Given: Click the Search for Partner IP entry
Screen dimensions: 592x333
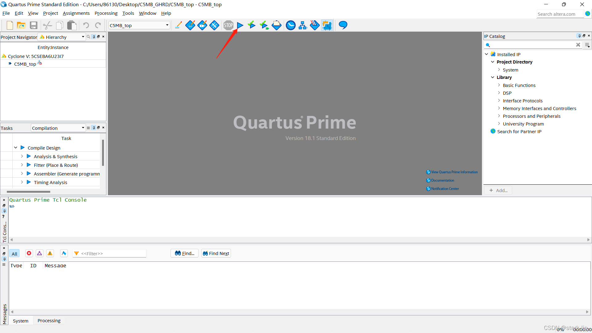Looking at the screenshot, I should point(519,132).
